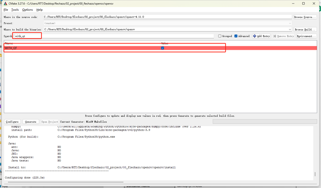Click the Add Entry button
This screenshot has height=188, width=321.
(x=261, y=36)
